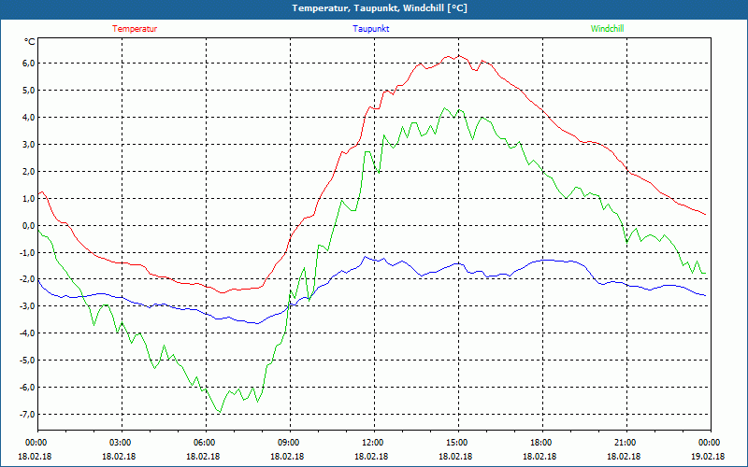The width and height of the screenshot is (748, 467).
Task: Click the '3,0' y-axis label
Action: click(28, 145)
